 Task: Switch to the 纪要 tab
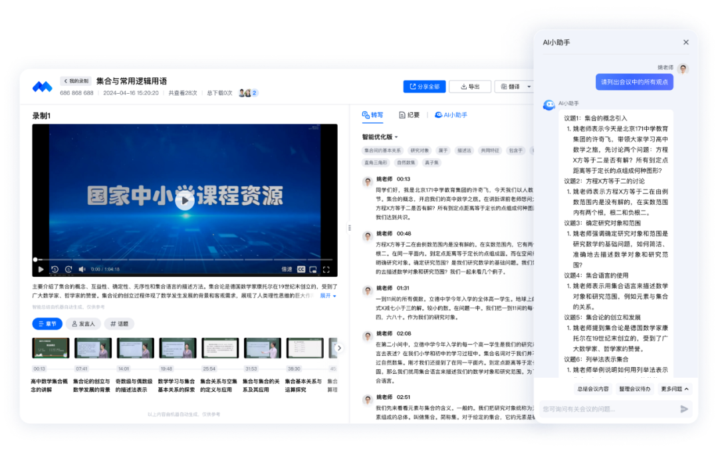pos(409,115)
